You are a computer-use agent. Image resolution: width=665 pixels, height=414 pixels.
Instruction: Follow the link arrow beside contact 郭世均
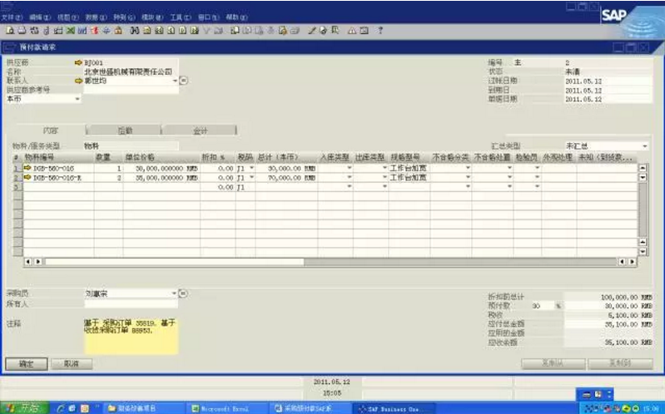pos(78,81)
